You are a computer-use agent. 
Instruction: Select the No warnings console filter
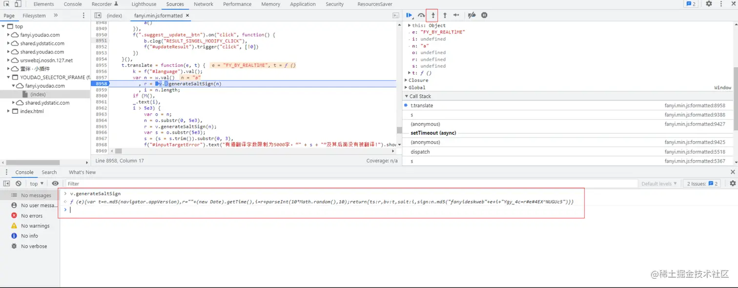[30, 226]
